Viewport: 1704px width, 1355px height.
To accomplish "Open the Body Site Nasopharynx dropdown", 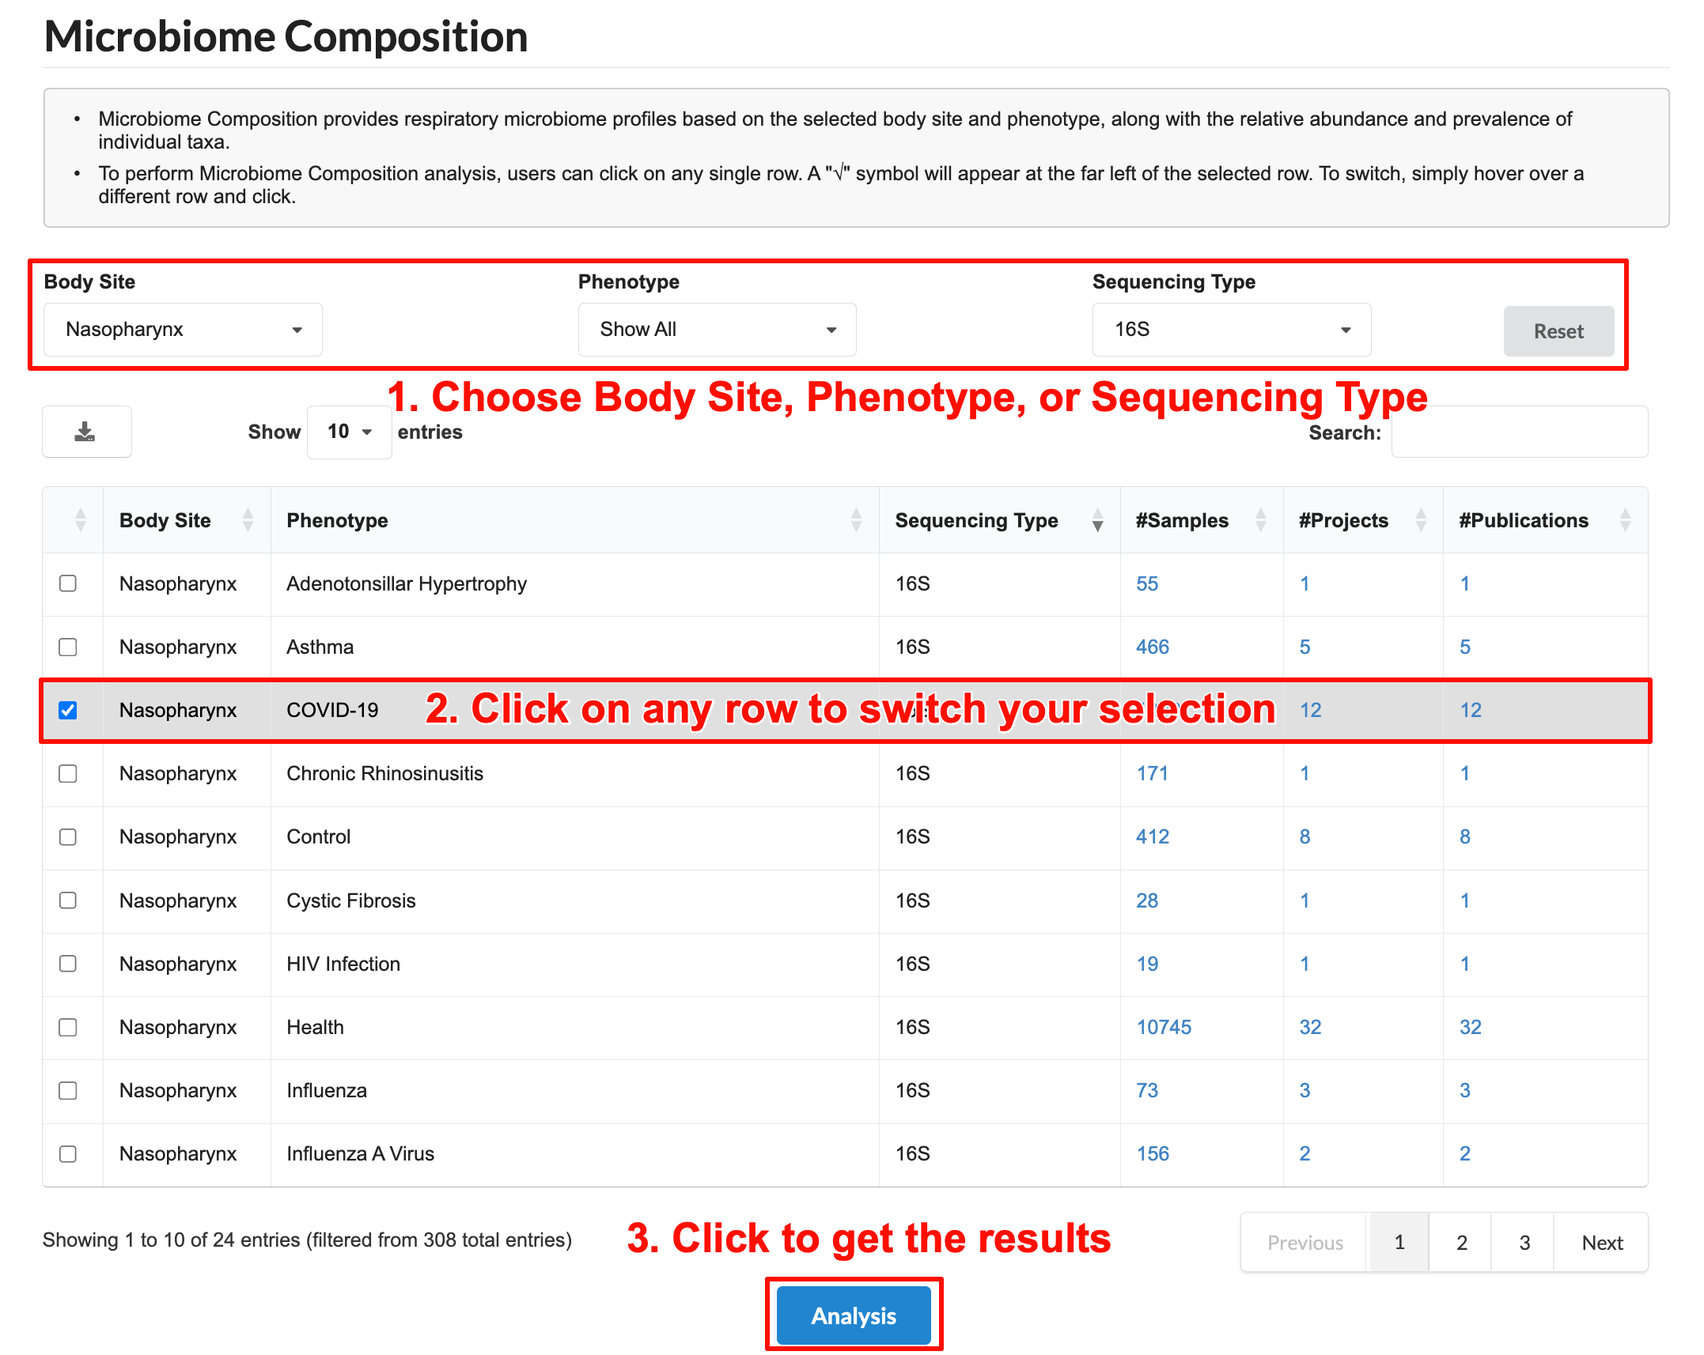I will 183,330.
